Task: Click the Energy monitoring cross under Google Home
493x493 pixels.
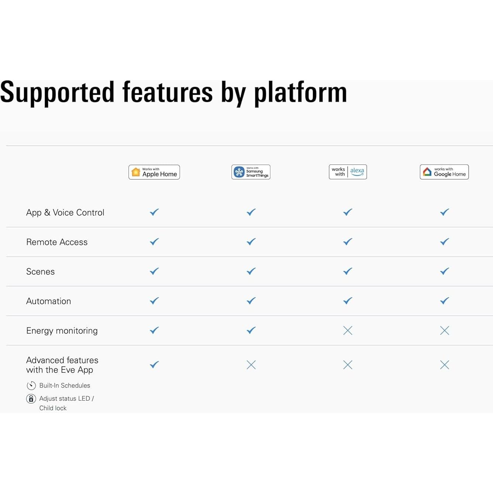Action: pyautogui.click(x=445, y=331)
